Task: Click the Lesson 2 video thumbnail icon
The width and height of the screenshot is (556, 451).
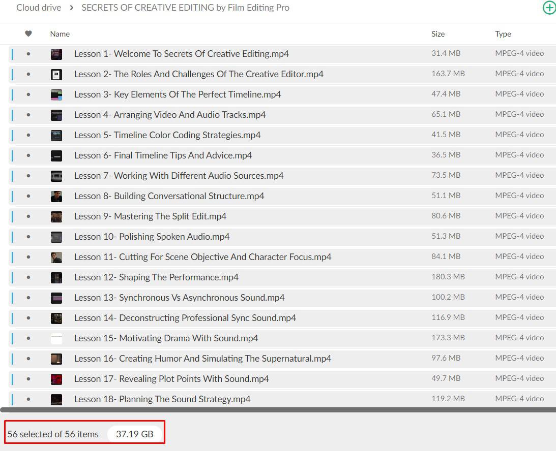Action: pos(56,75)
